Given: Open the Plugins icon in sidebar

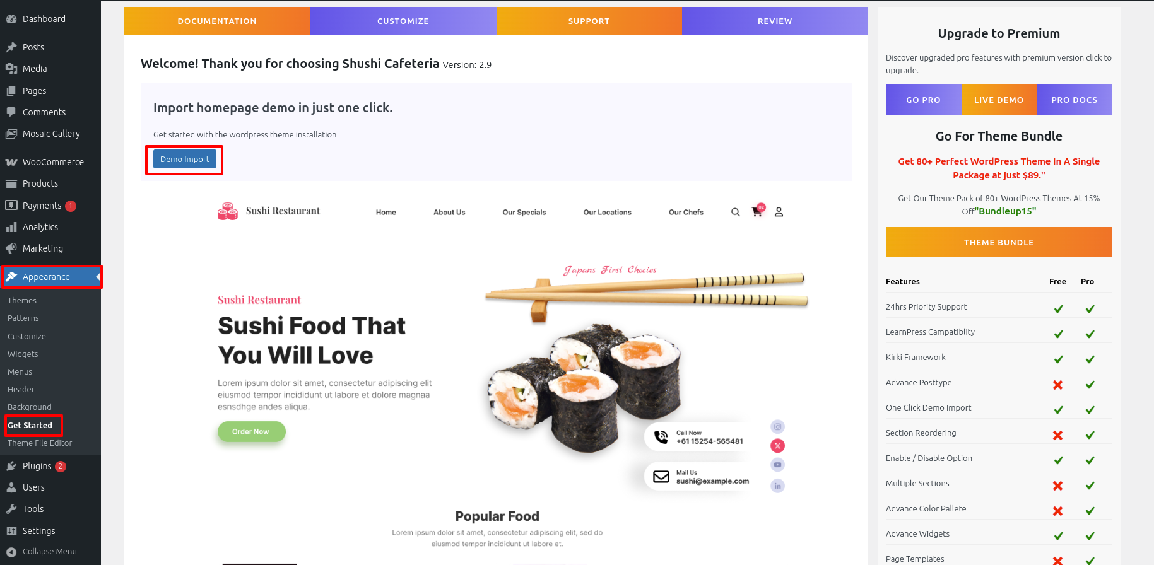Looking at the screenshot, I should pyautogui.click(x=11, y=466).
